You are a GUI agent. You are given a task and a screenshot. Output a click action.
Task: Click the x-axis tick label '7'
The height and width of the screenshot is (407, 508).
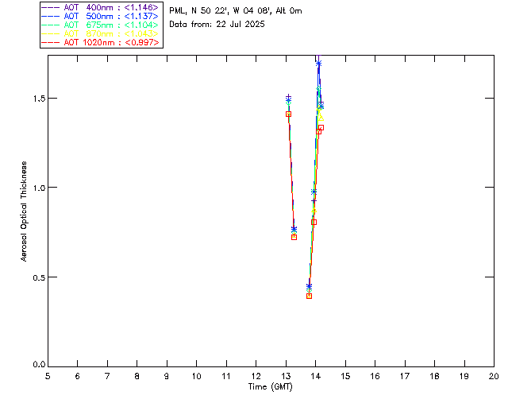[107, 376]
